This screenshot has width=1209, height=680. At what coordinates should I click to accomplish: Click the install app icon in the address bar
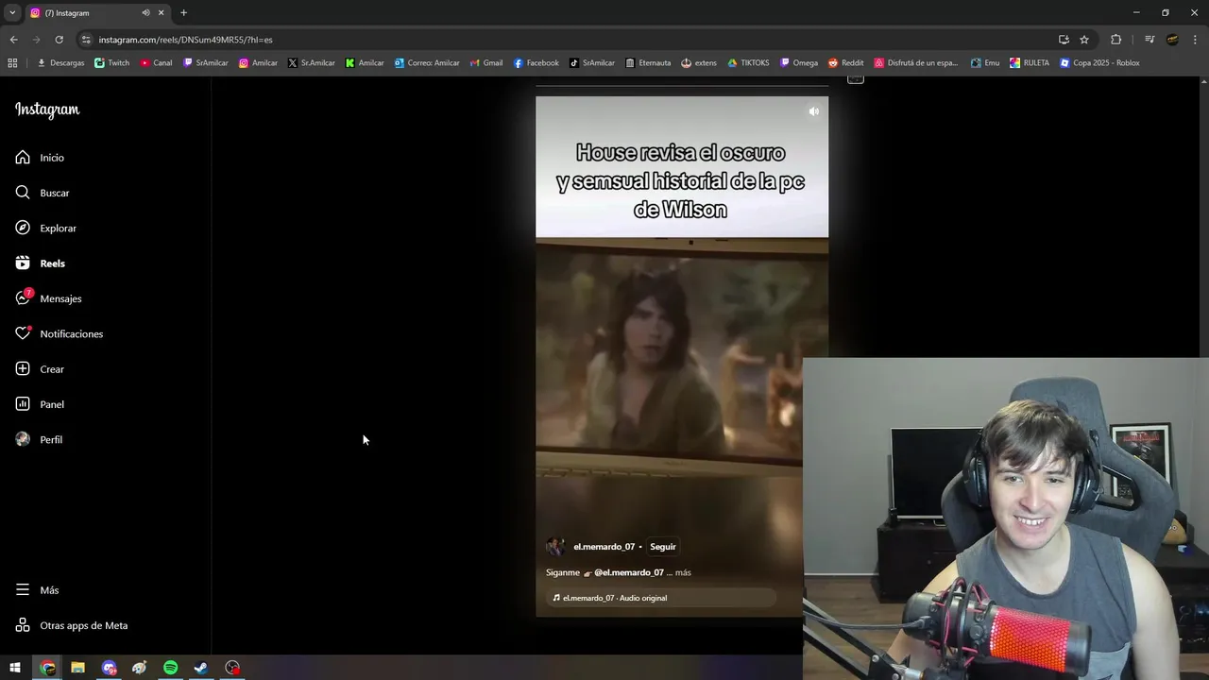click(x=1064, y=40)
